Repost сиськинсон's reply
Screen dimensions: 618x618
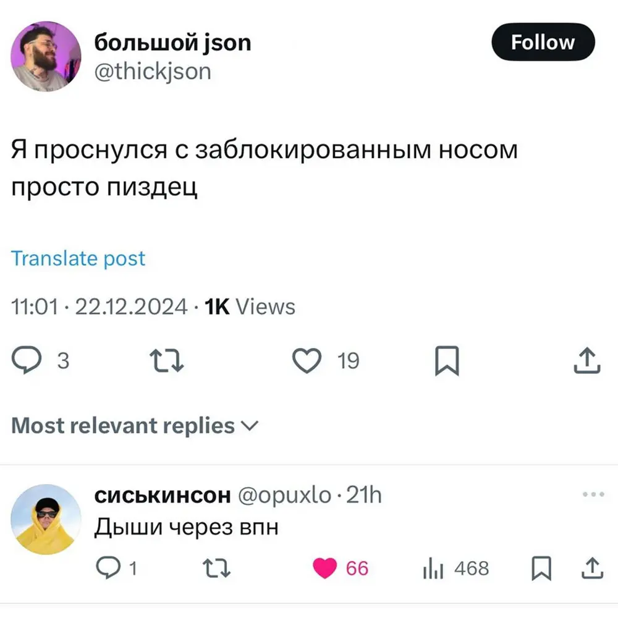217,568
